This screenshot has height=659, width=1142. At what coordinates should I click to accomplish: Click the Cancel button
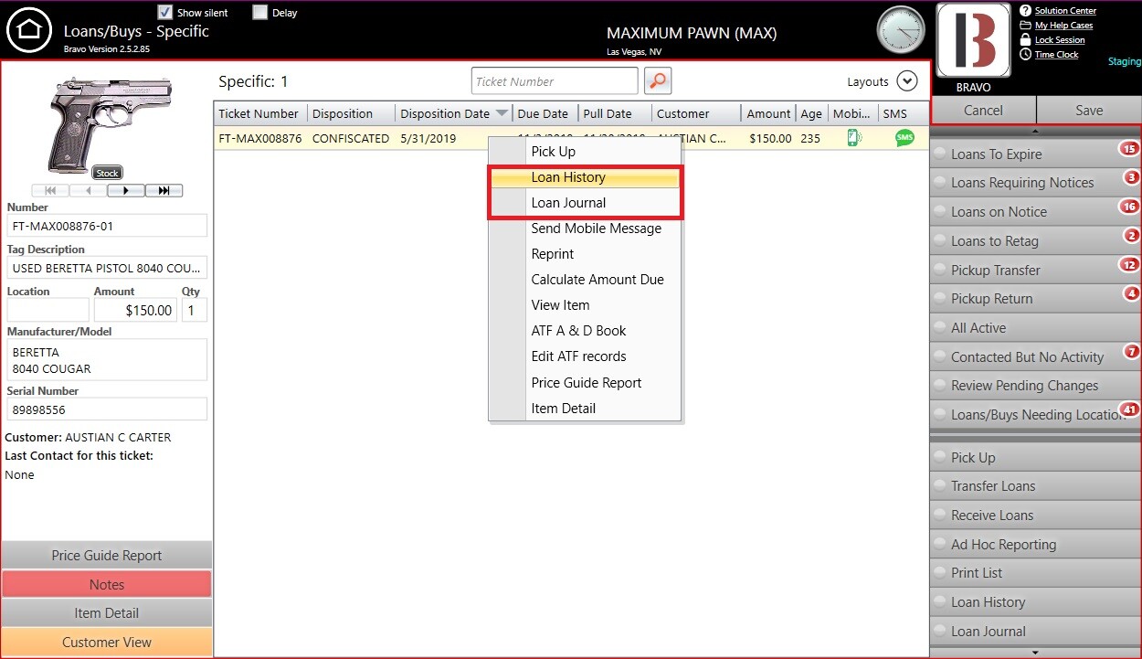984,110
